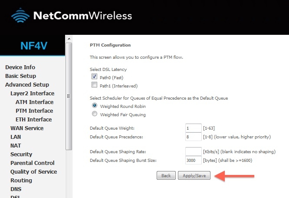Focus the Default Queue Precedence field
Image resolution: width=289 pixels, height=198 pixels.
pos(193,137)
